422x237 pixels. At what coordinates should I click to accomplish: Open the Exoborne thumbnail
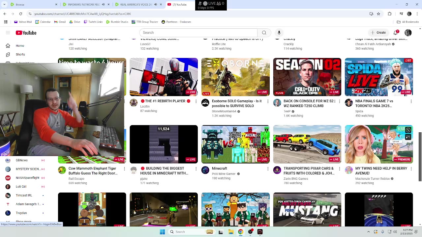click(x=235, y=77)
